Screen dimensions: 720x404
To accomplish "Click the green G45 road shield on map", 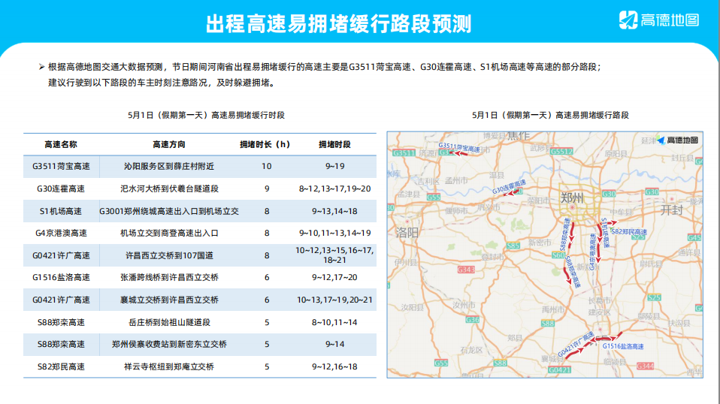I will coord(694,237).
